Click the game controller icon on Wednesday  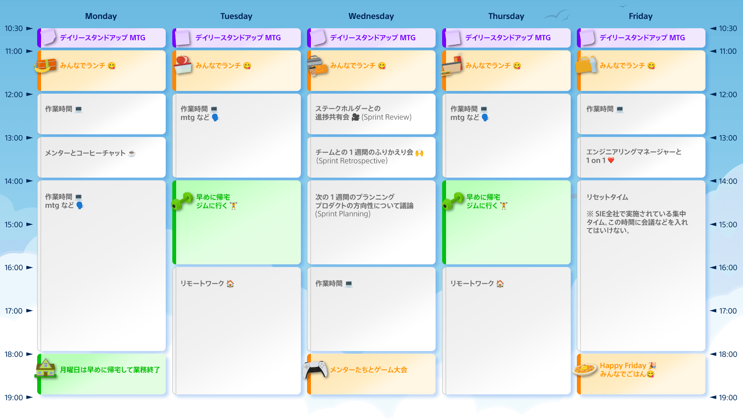[315, 370]
